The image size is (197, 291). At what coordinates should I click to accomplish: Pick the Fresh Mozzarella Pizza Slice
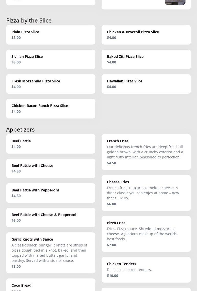point(51,84)
